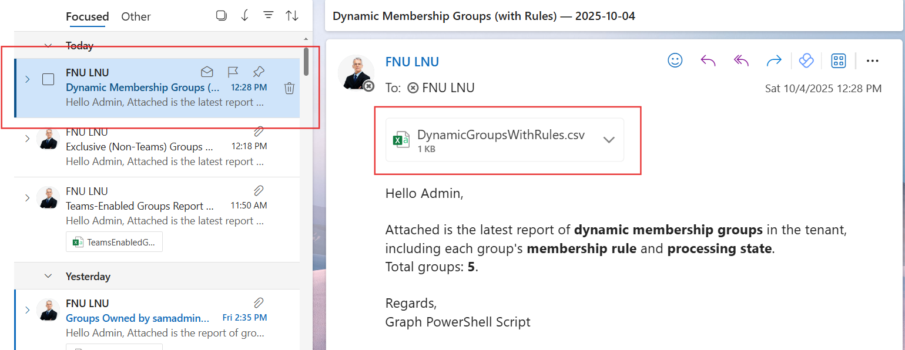Reply to the FNU LNU email
This screenshot has width=905, height=350.
[708, 60]
